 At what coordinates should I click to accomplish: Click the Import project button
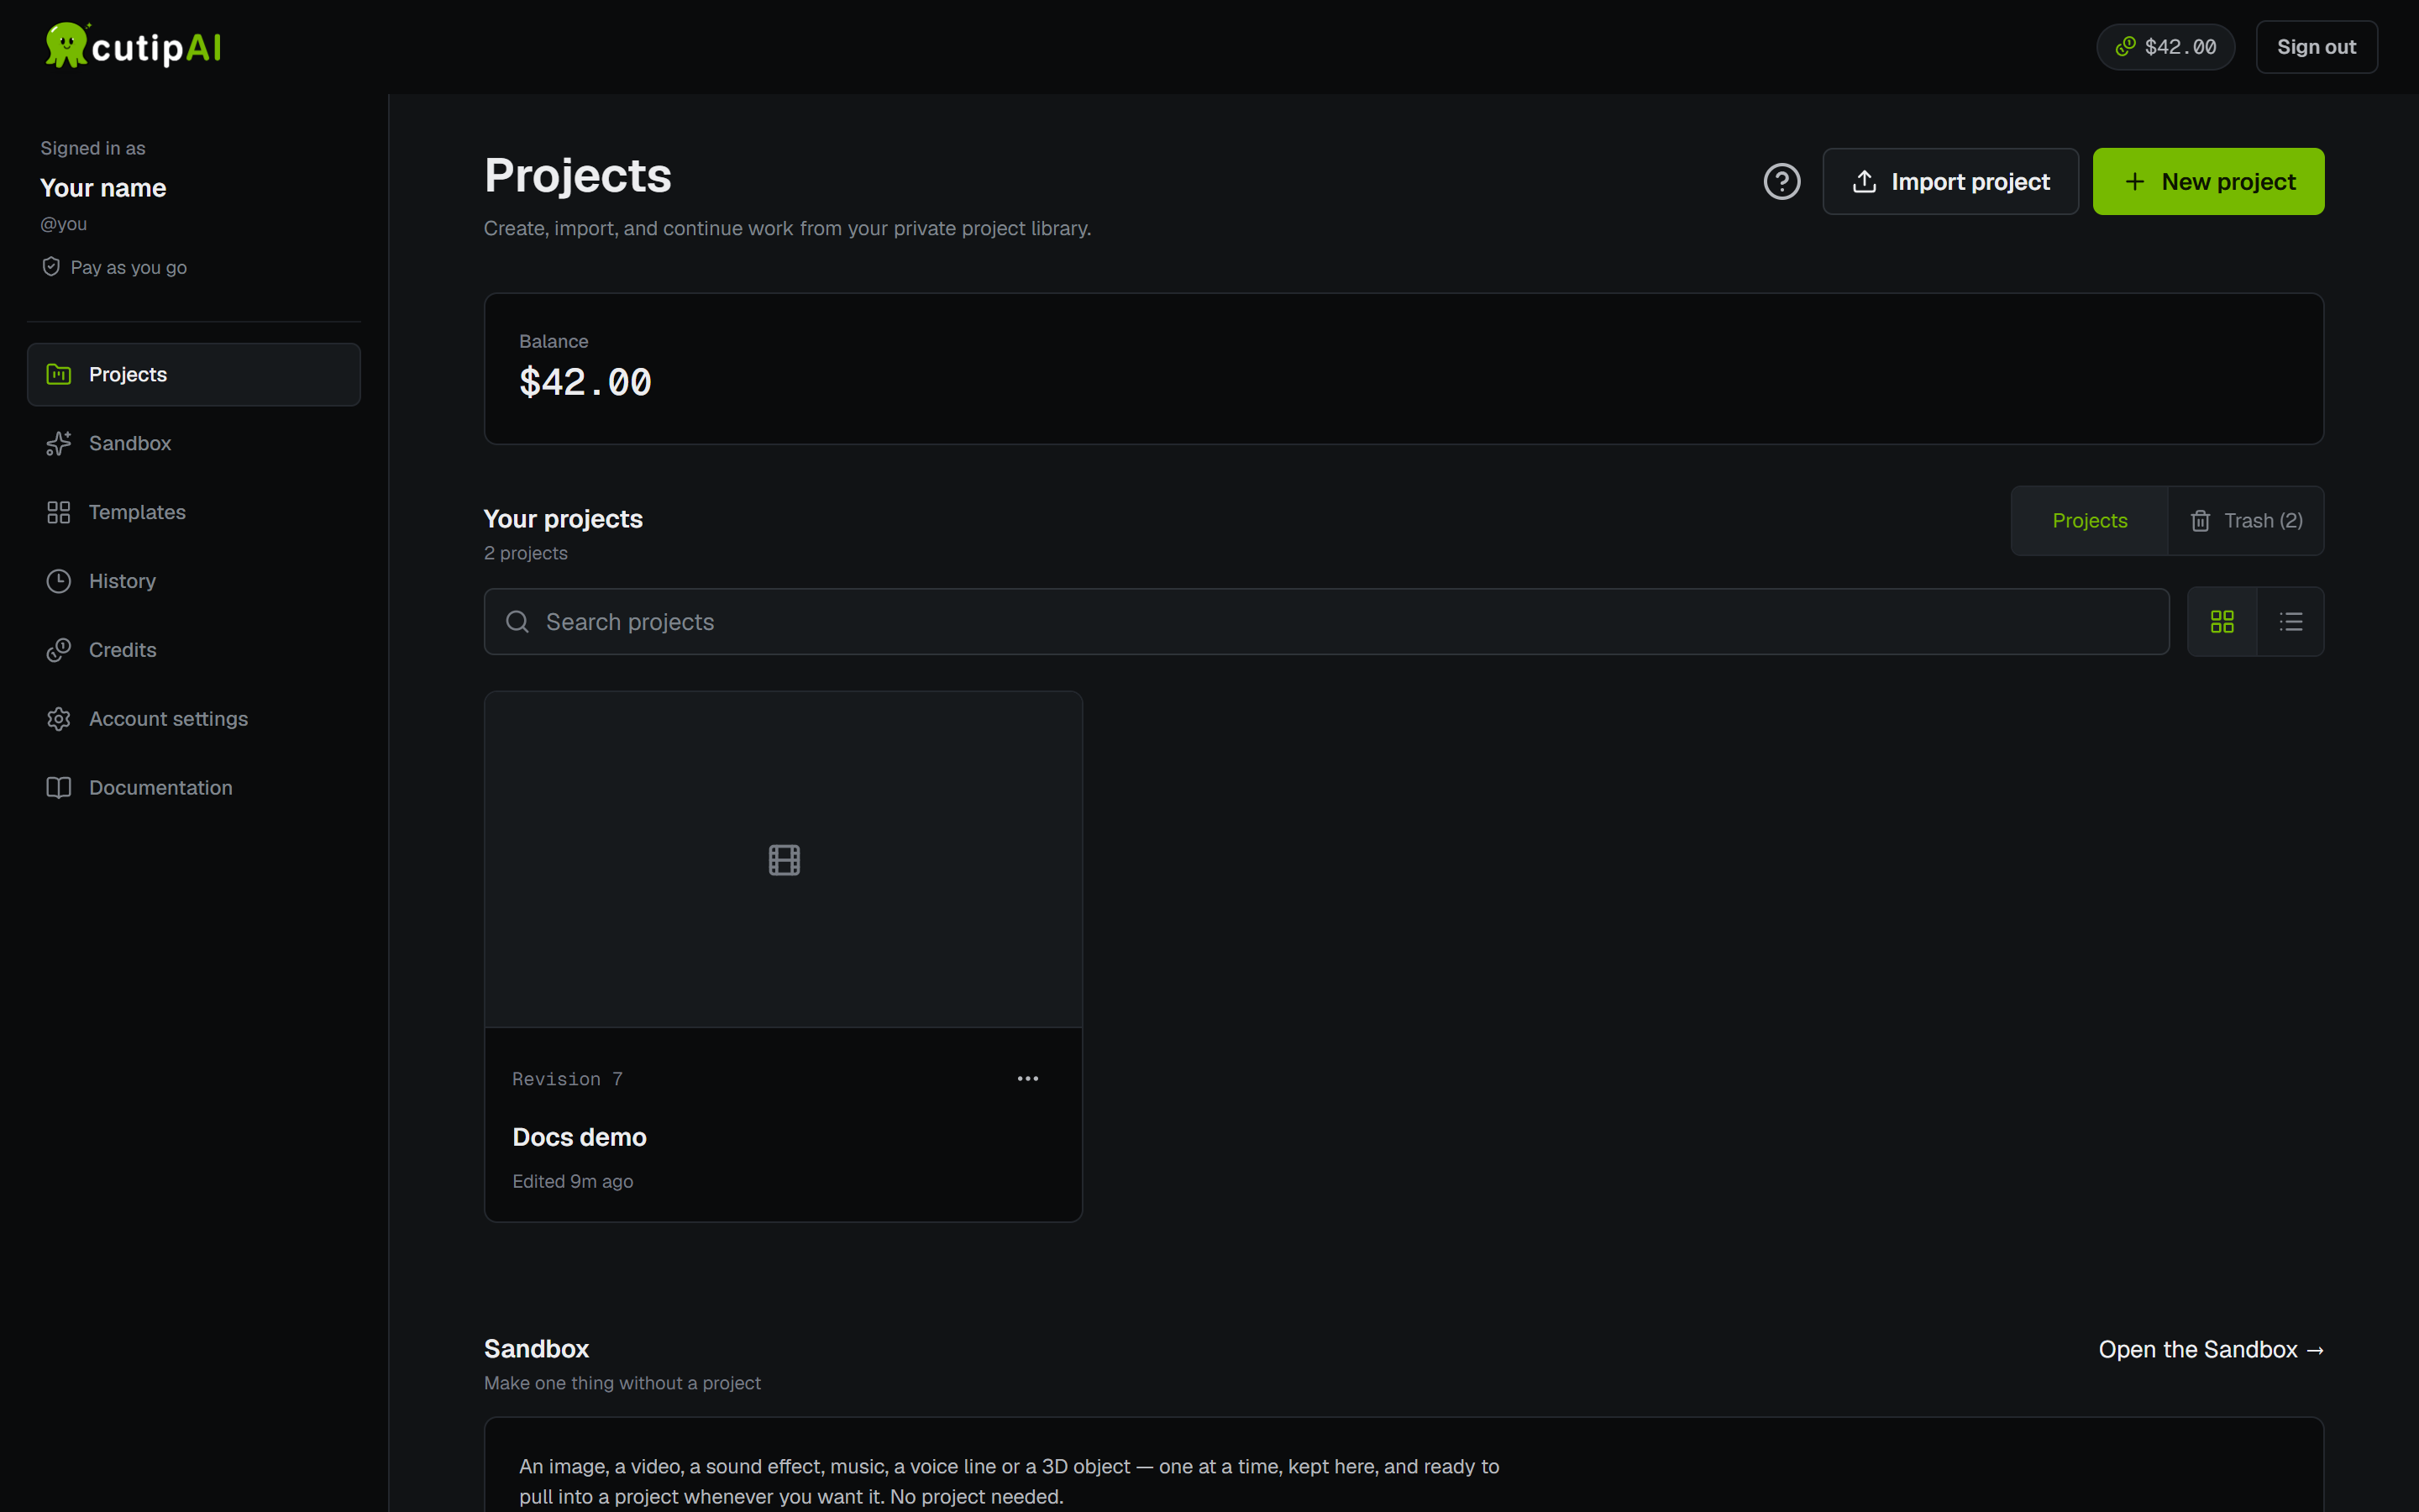(x=1950, y=181)
